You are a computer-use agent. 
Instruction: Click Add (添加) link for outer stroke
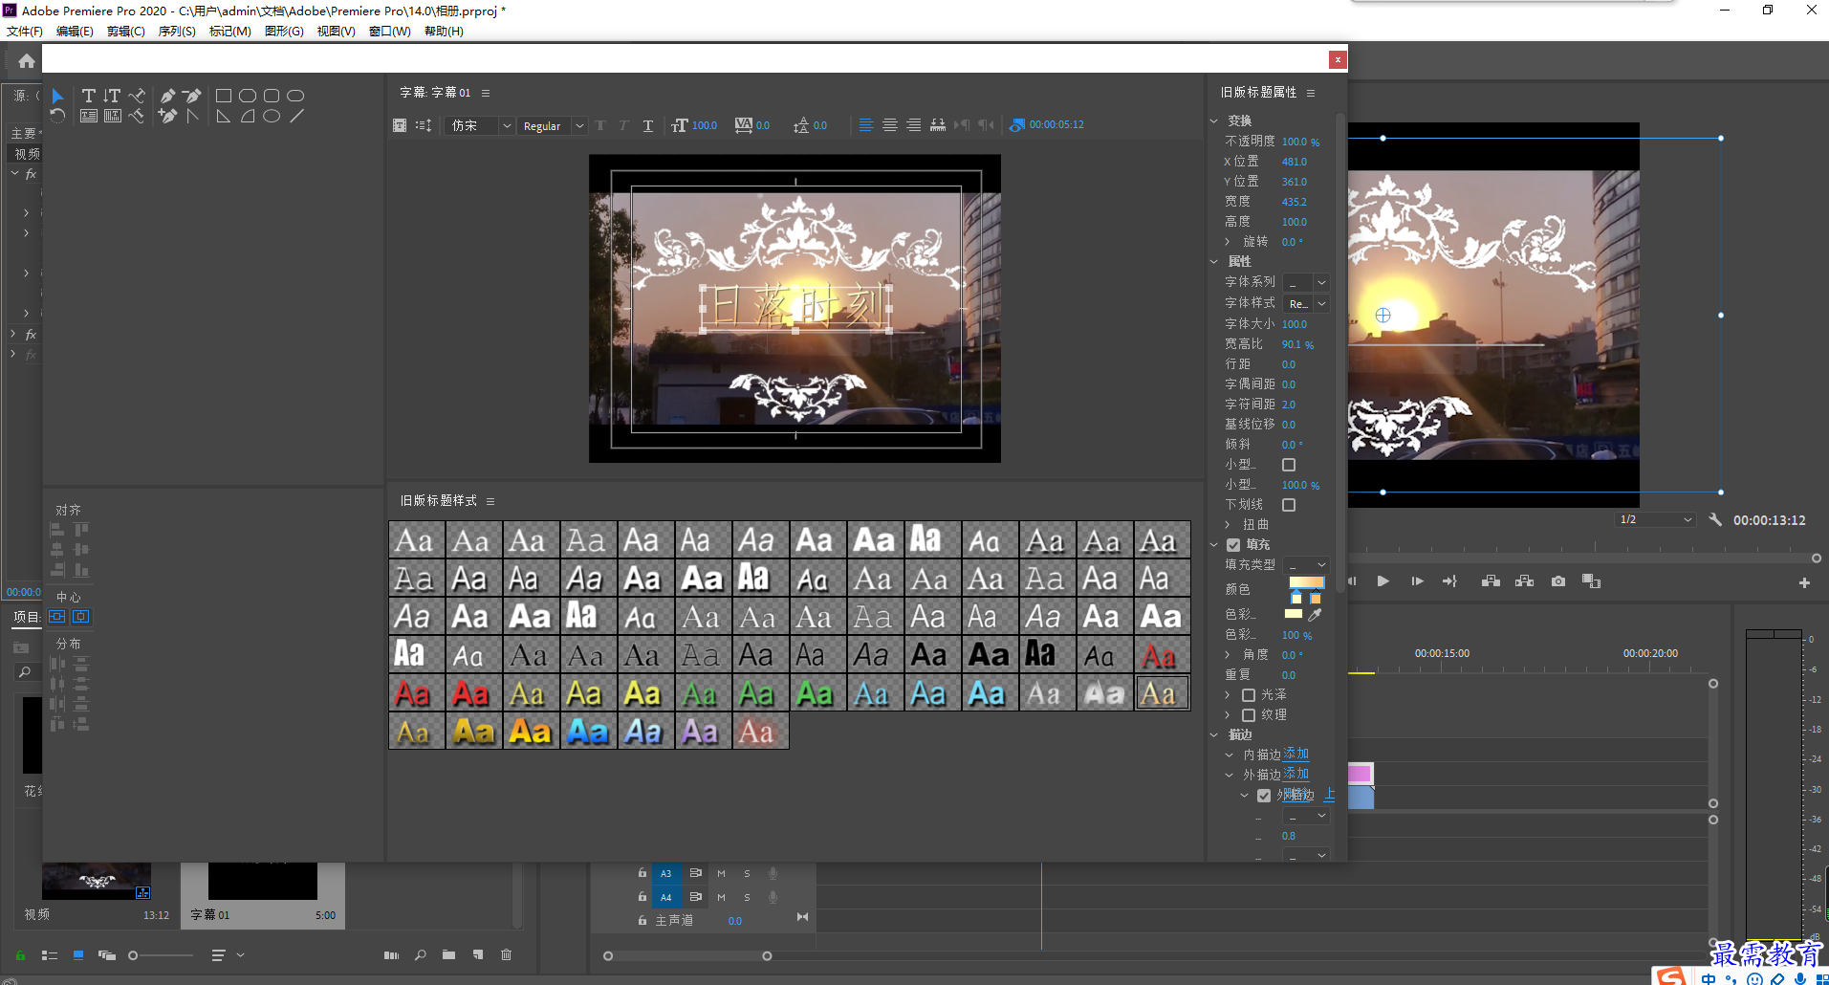(x=1296, y=775)
